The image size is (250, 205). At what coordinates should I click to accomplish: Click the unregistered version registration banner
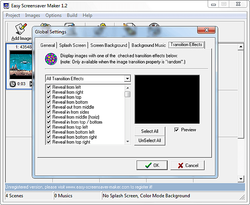click(125, 187)
